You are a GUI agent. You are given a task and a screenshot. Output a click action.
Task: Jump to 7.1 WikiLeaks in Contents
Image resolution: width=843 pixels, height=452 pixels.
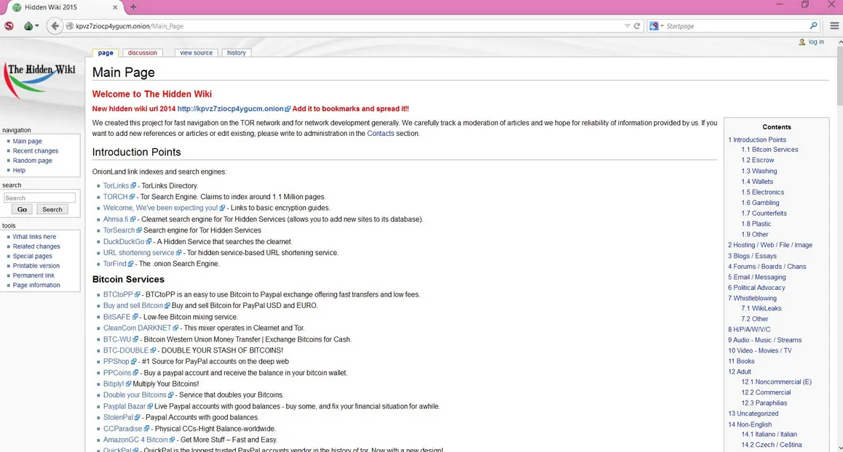pyautogui.click(x=761, y=308)
